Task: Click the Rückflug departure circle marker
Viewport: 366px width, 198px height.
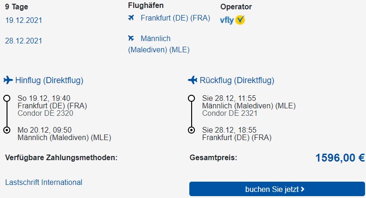Action: coord(191,98)
